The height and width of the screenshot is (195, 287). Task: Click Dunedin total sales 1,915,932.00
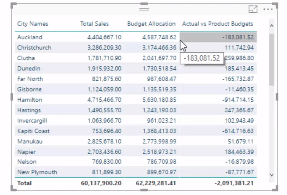point(104,68)
